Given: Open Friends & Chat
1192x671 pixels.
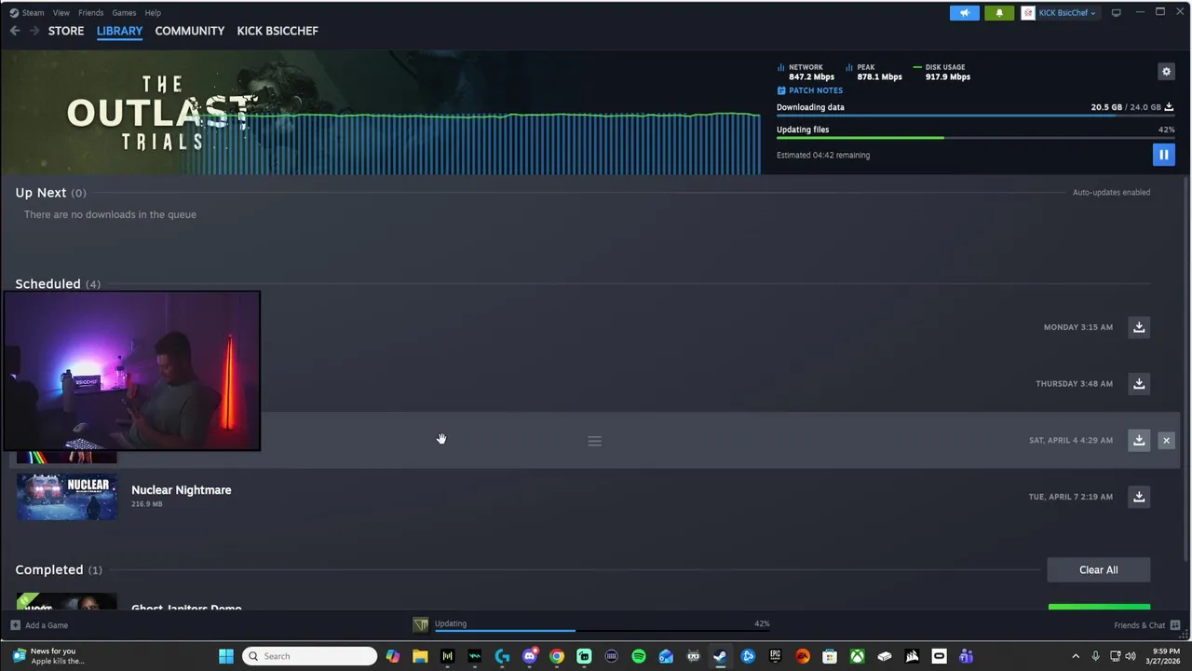Looking at the screenshot, I should pos(1140,625).
